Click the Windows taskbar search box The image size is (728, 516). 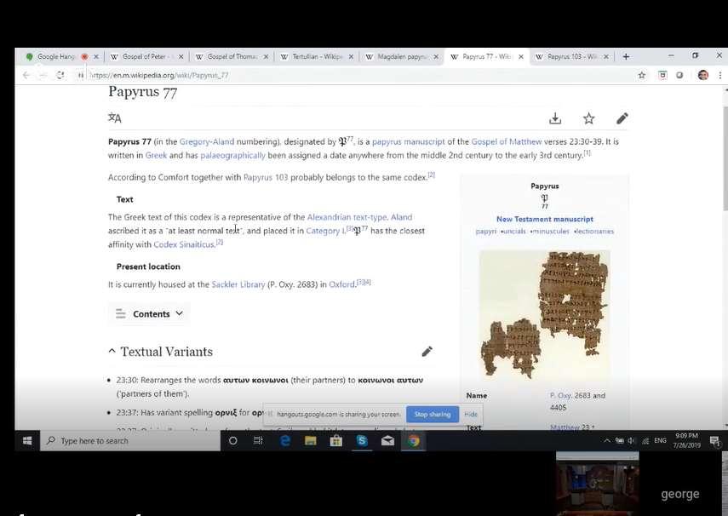(x=130, y=440)
